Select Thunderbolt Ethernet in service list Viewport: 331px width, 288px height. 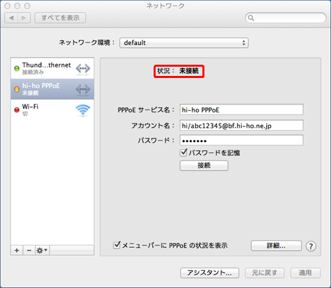(52, 69)
